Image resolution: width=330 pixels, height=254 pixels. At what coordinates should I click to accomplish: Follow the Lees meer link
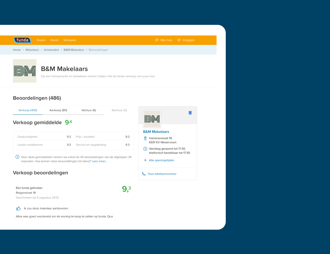click(99, 161)
